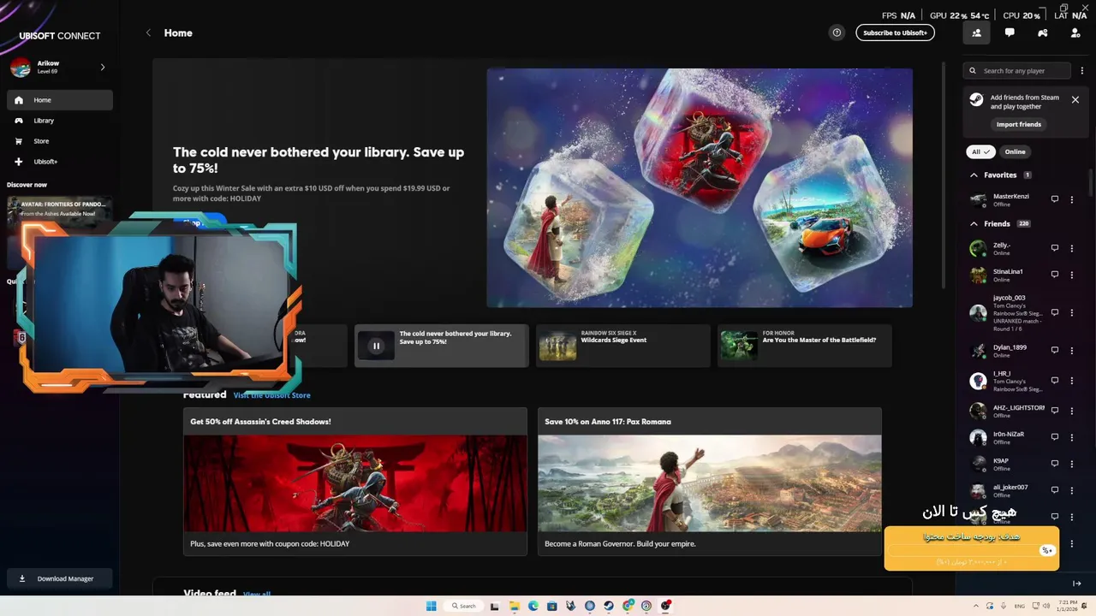Open more options for ali_joker007
The width and height of the screenshot is (1096, 616).
[x=1072, y=490]
